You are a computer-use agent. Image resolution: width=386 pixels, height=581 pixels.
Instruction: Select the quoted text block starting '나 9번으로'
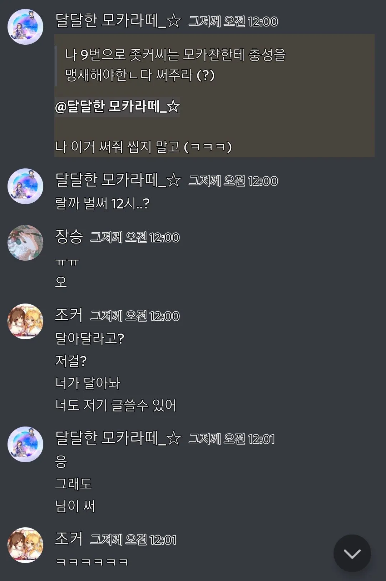pos(175,65)
